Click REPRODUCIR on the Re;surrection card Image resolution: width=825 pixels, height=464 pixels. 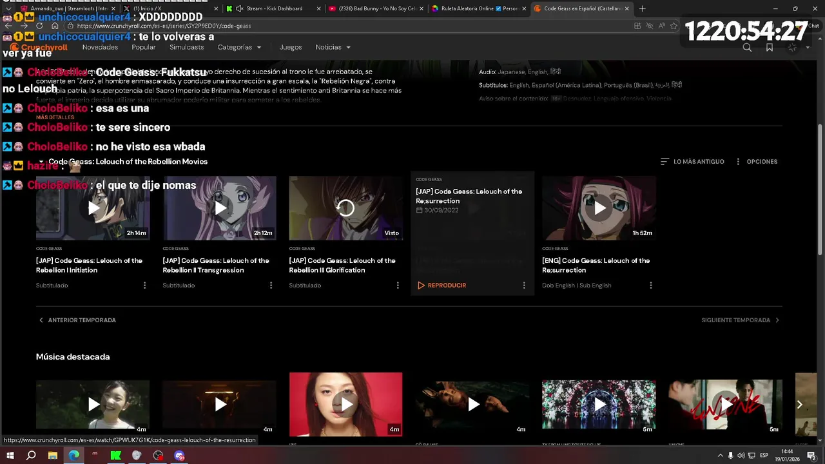point(442,285)
